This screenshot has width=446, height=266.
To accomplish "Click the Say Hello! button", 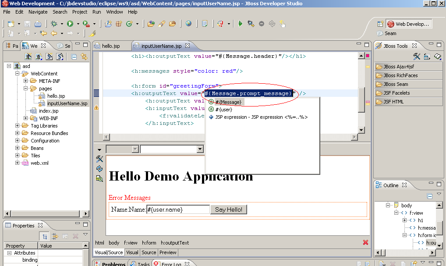I will point(228,209).
